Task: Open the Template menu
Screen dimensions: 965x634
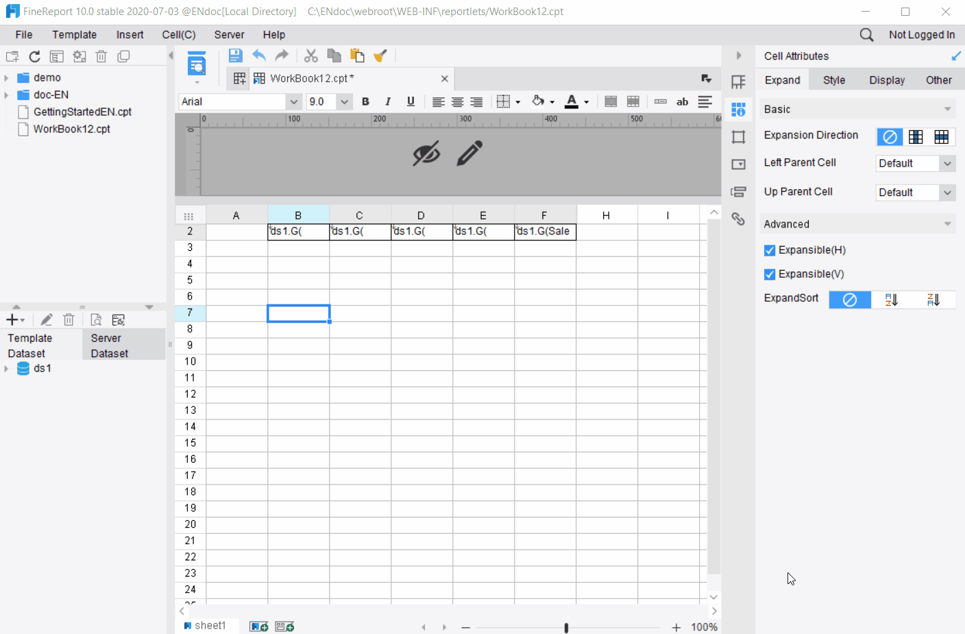Action: (x=74, y=35)
